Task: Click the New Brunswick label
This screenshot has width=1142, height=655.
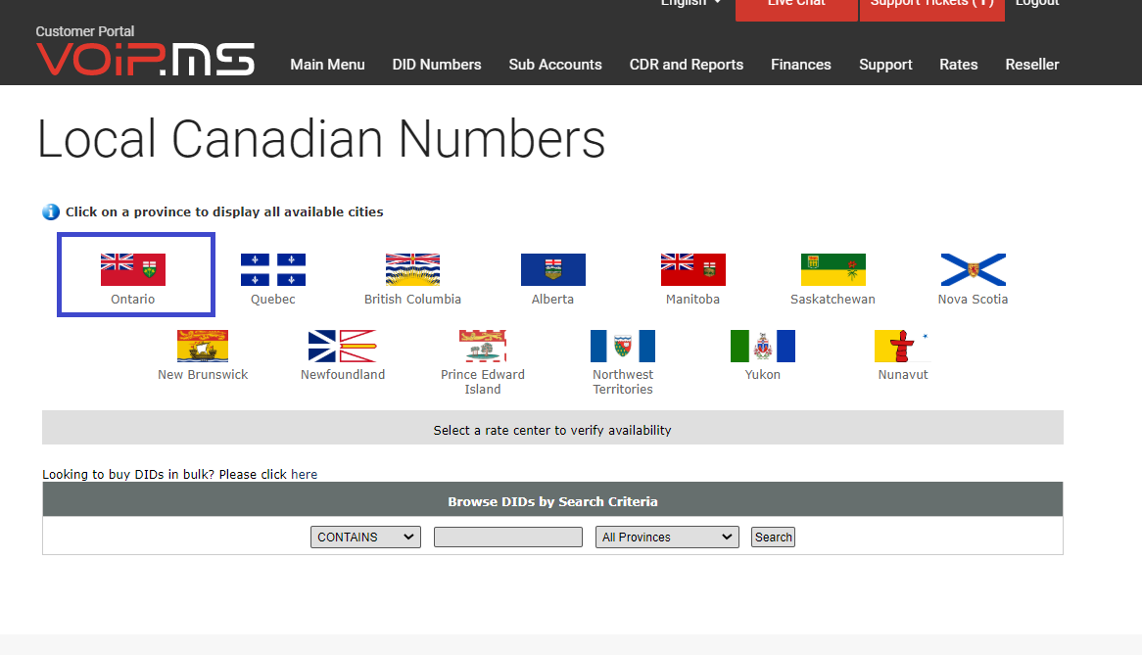Action: tap(203, 375)
